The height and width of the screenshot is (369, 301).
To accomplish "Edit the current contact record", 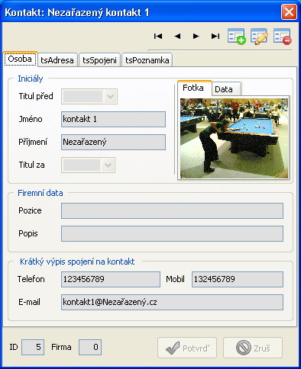I will 259,37.
